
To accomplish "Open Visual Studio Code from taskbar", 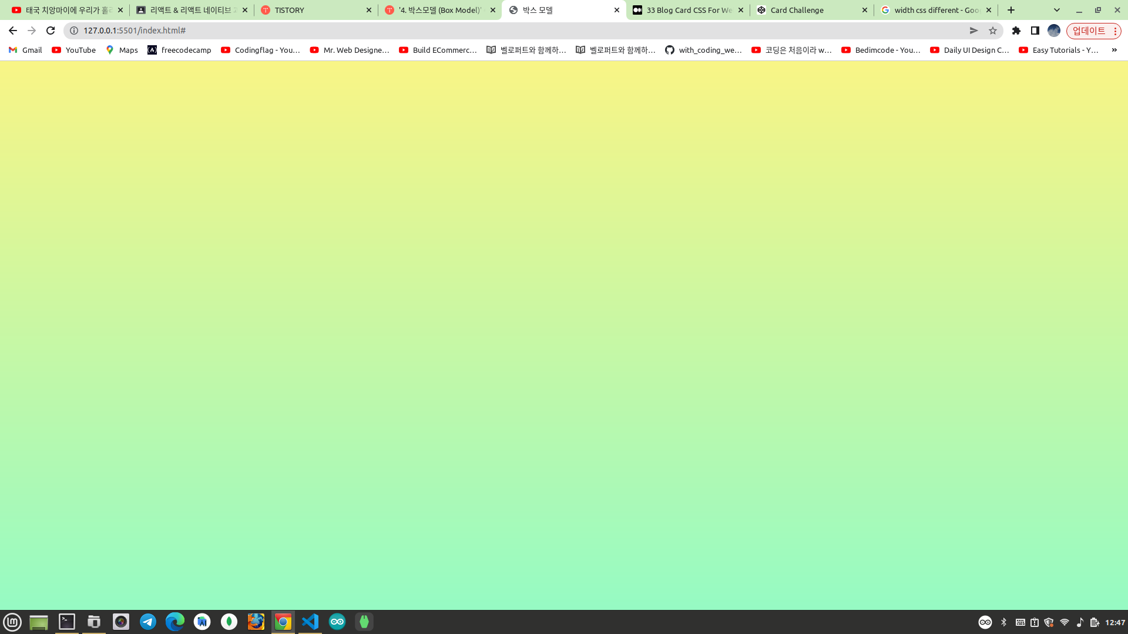I will click(310, 622).
